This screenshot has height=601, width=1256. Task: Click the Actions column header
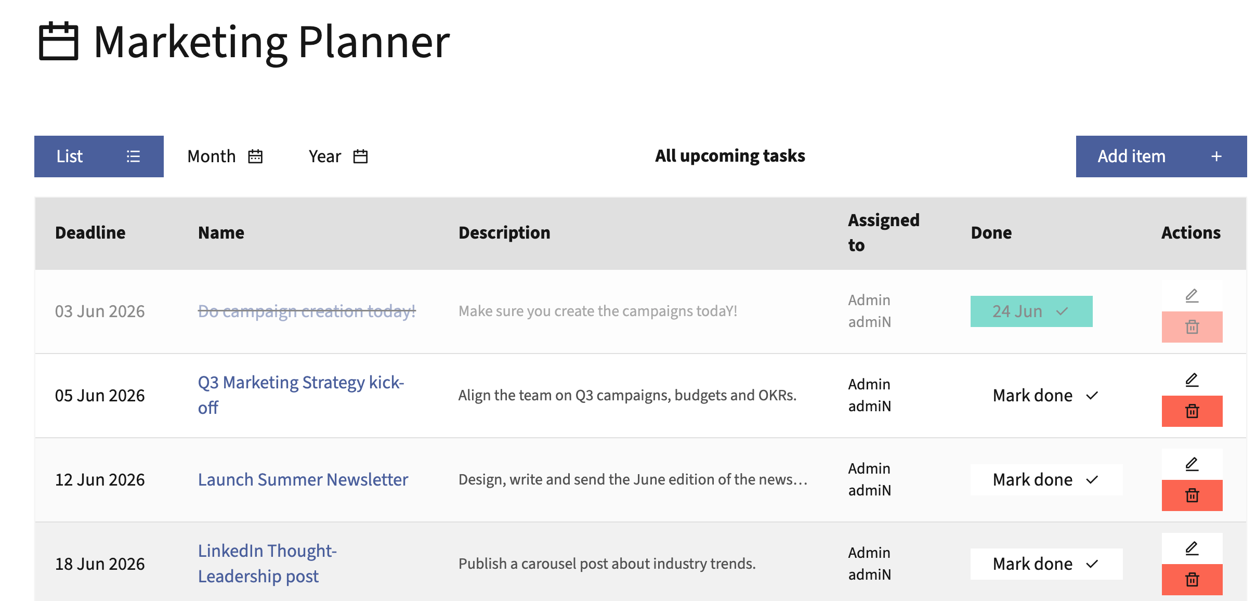point(1191,232)
